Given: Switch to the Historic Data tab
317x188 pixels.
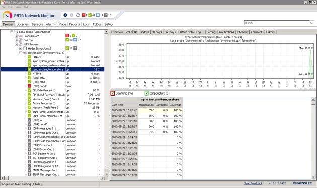Looking at the screenshot, I should click(186, 32).
